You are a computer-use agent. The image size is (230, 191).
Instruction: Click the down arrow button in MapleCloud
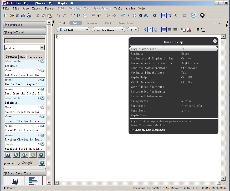41,155
